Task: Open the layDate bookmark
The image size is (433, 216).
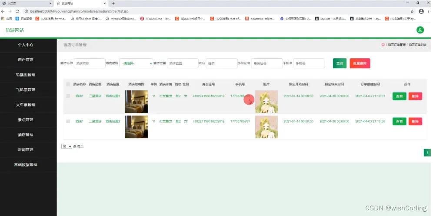Action: [x=330, y=19]
